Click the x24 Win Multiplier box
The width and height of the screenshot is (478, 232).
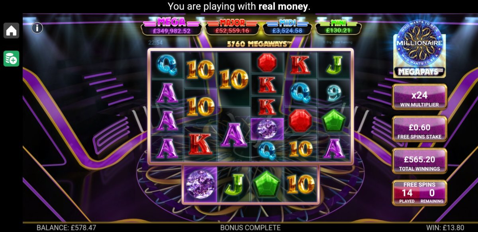pyautogui.click(x=419, y=97)
